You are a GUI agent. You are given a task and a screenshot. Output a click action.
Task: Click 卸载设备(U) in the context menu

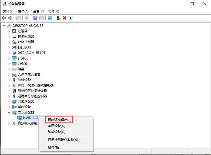[x=56, y=132]
